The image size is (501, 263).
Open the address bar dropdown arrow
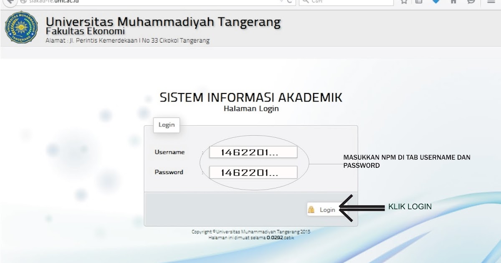[x=281, y=2]
